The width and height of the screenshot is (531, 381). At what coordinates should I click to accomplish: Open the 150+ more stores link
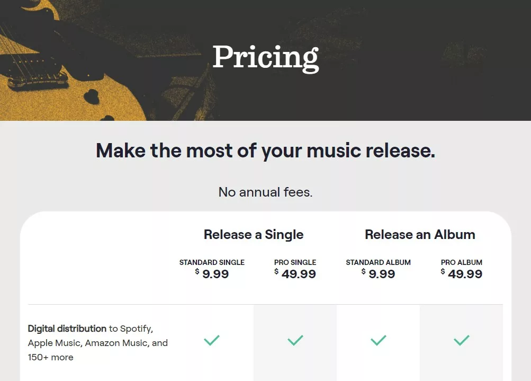[x=50, y=357]
